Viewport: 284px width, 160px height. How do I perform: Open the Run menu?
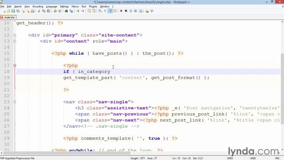(84, 7)
